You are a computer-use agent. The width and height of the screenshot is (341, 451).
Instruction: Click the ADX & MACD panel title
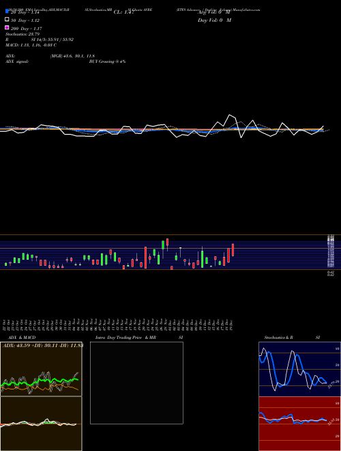pyautogui.click(x=22, y=338)
